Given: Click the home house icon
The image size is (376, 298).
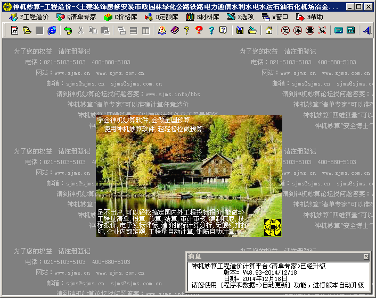Looking at the screenshot, I should coord(269,30).
